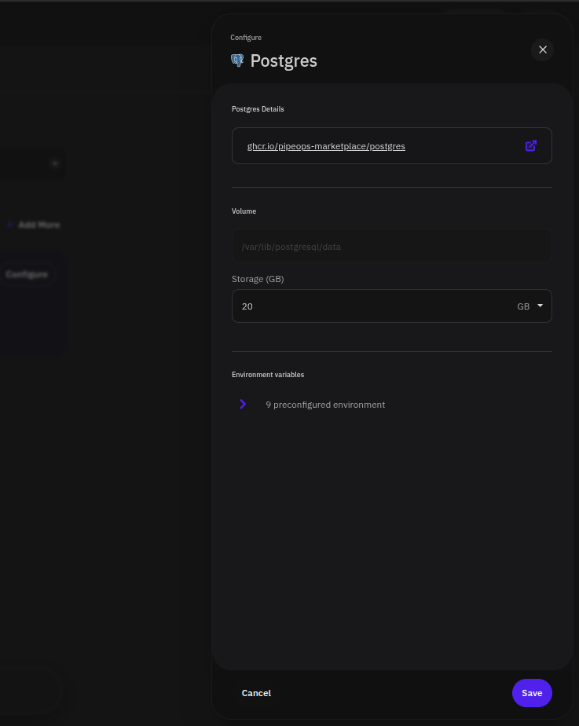This screenshot has height=726, width=579.
Task: Click the Postgres Details heading
Action: [x=258, y=109]
